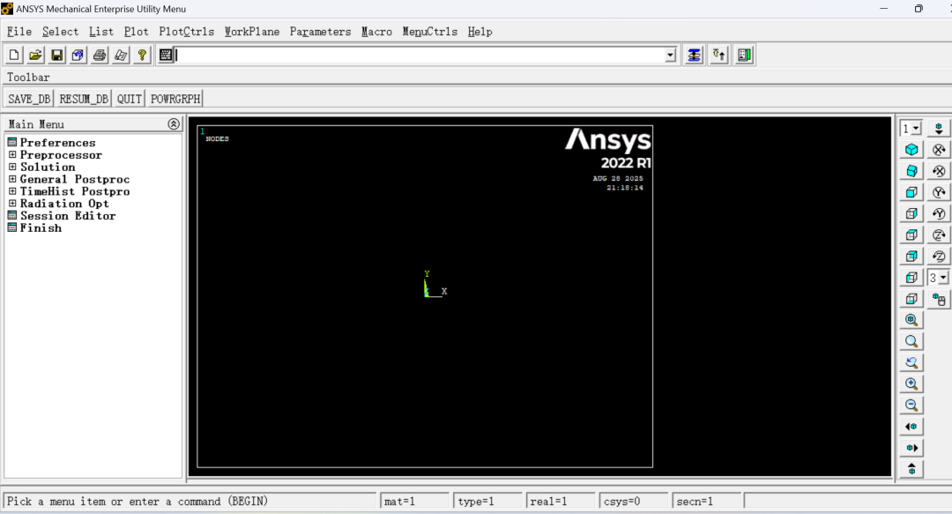Launch the report generator icon

(121, 56)
